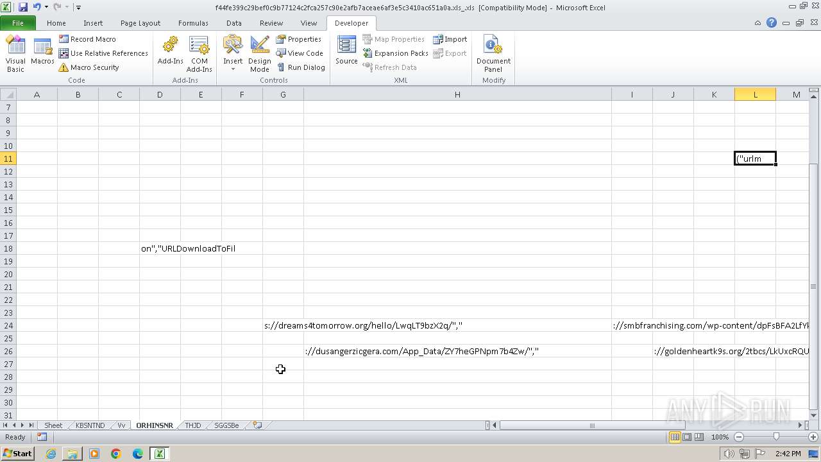Screen dimensions: 821x462
Task: Open the 100% zoom level dialog
Action: [x=720, y=437]
